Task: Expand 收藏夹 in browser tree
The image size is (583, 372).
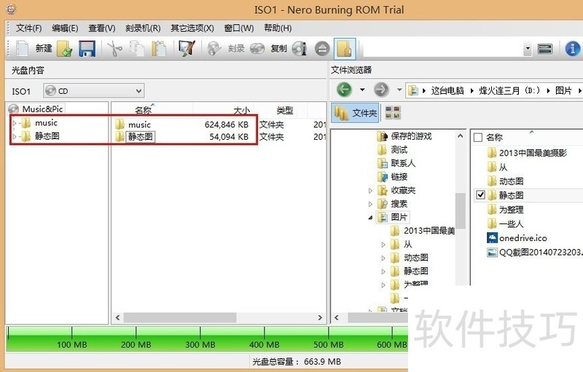Action: point(370,191)
